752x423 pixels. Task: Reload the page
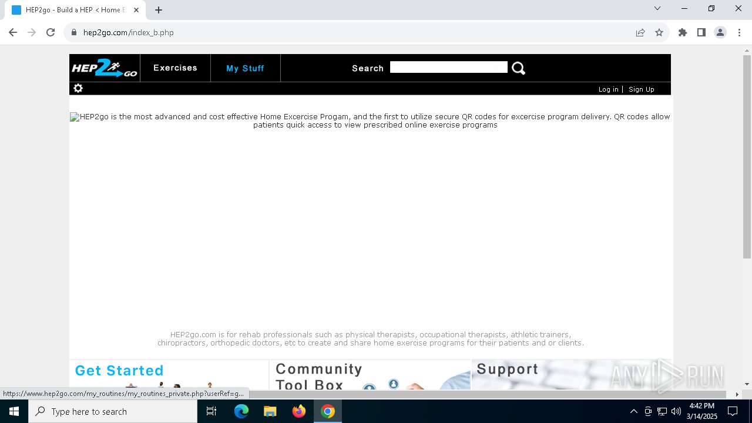click(x=51, y=32)
